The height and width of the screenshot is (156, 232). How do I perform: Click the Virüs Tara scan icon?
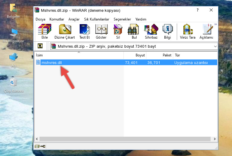(188, 31)
